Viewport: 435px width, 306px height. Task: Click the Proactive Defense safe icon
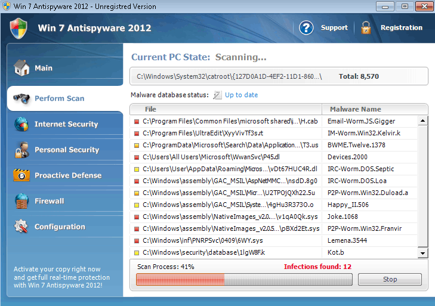coord(21,175)
